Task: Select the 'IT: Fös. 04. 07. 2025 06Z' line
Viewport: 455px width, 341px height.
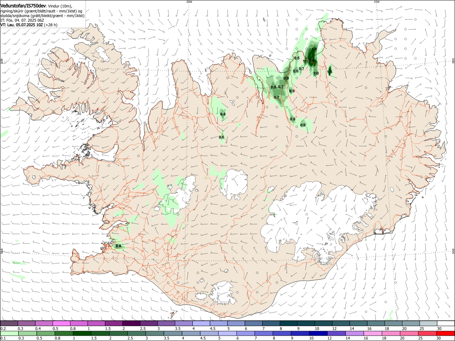Action: (x=22, y=20)
